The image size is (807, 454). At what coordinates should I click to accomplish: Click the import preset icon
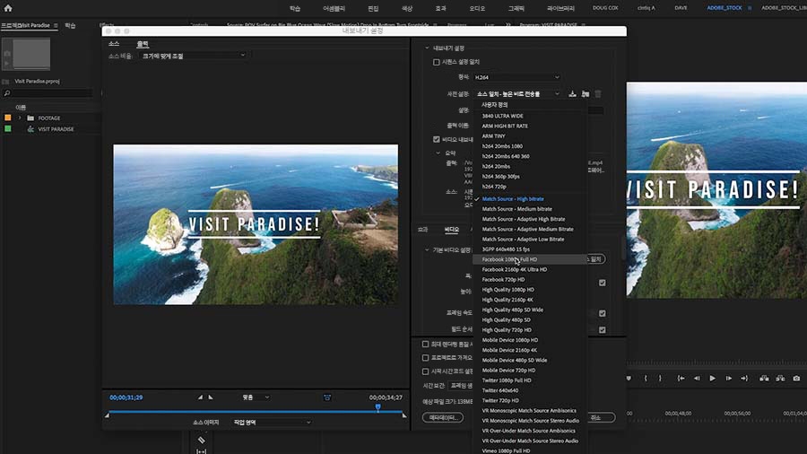tap(586, 93)
